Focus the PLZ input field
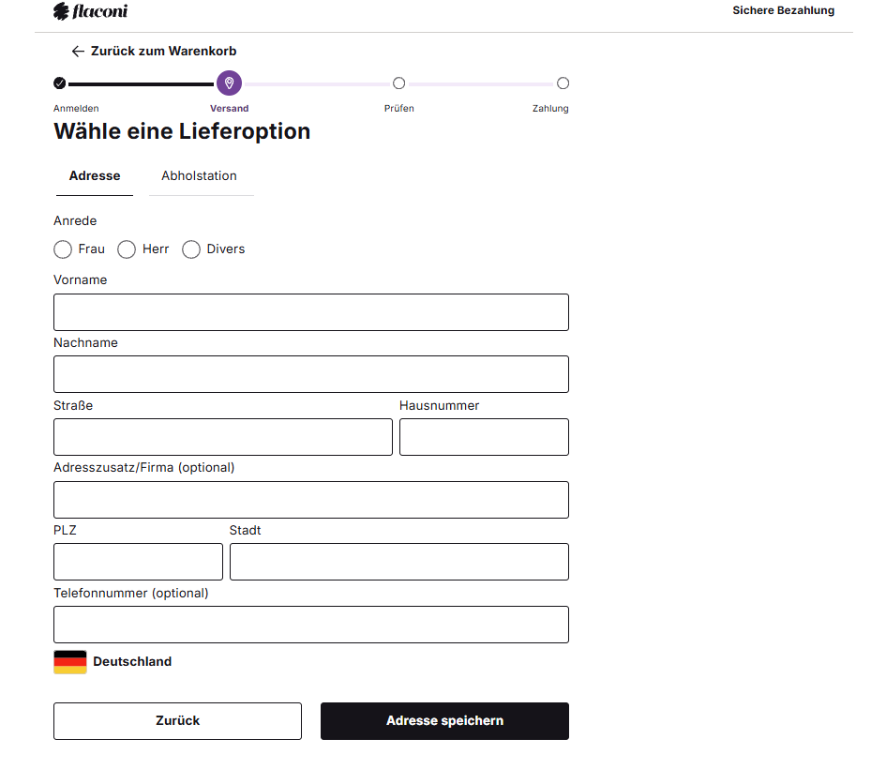This screenshot has height=769, width=886. [139, 562]
